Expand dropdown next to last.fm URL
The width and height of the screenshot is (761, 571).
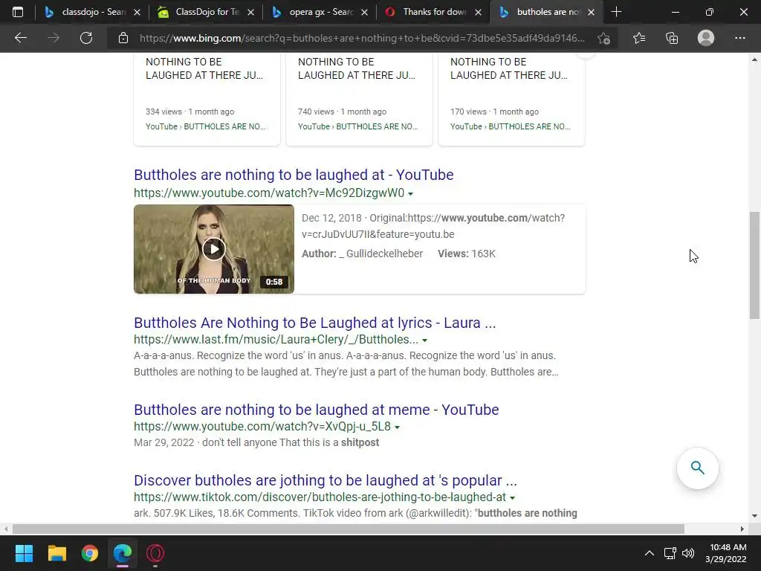click(x=424, y=341)
